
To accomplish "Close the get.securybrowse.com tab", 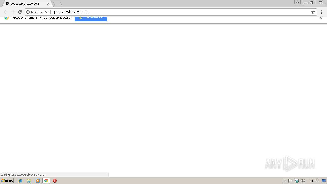I will pyautogui.click(x=48, y=4).
